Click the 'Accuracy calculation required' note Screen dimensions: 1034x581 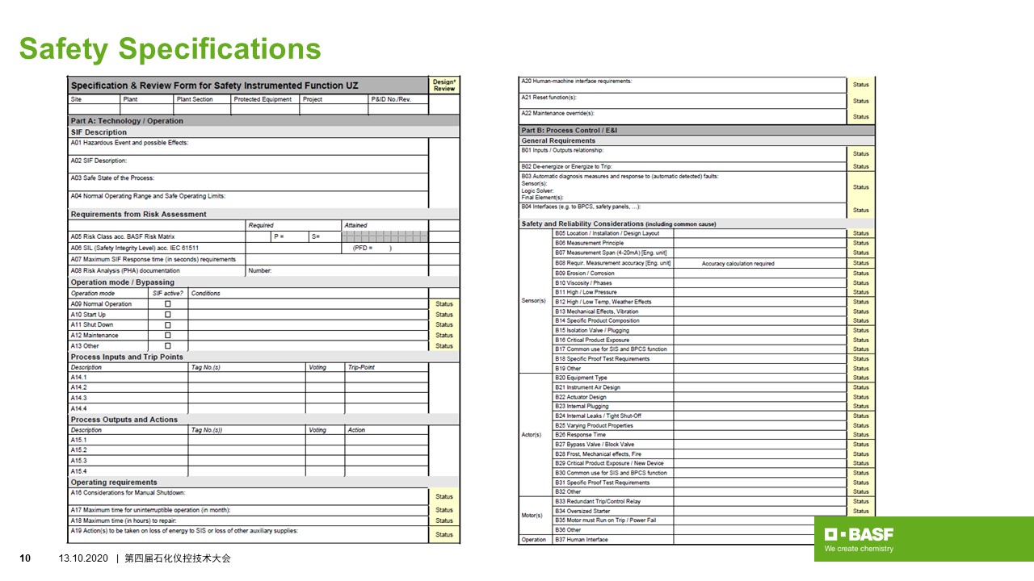click(738, 263)
